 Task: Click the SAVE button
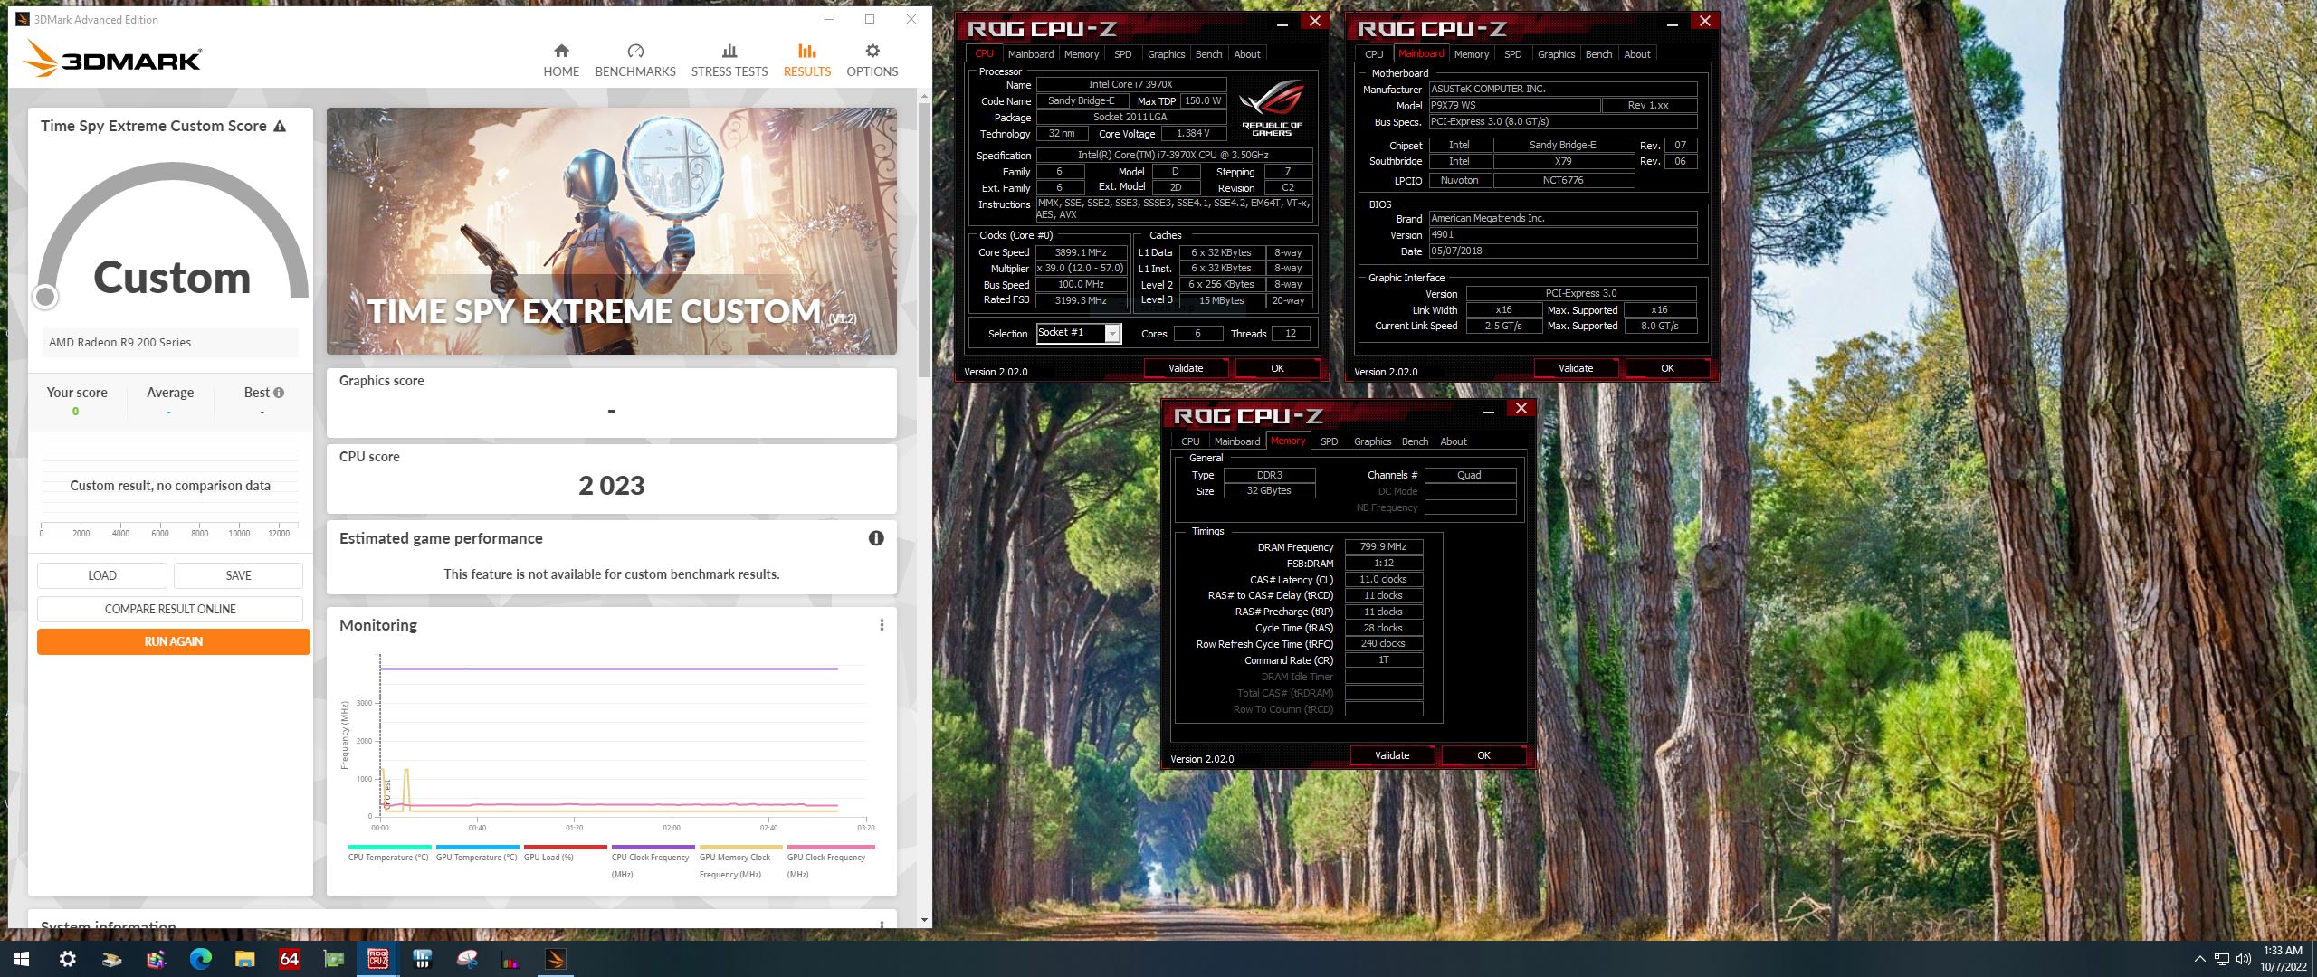238,575
